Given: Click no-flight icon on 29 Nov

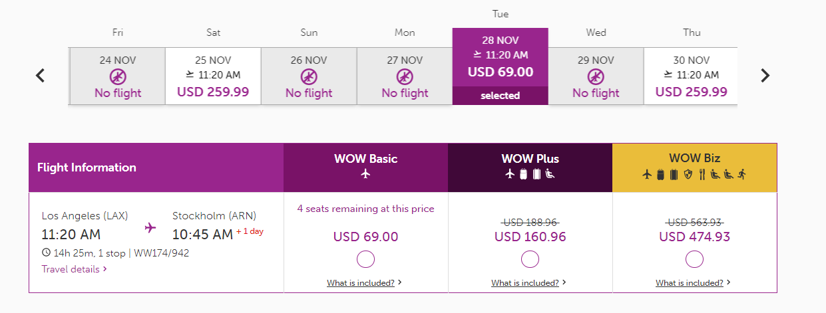Looking at the screenshot, I should [x=596, y=76].
